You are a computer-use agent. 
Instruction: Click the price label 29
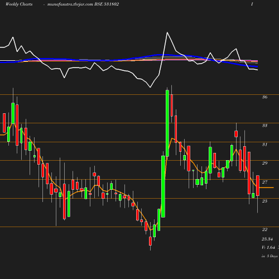click(x=264, y=163)
